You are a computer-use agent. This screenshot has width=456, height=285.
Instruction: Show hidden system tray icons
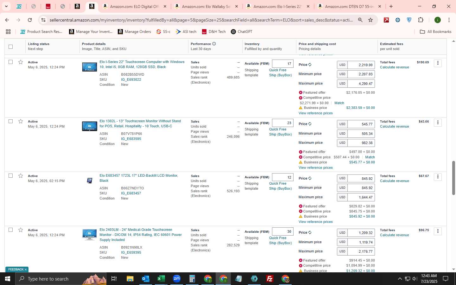pyautogui.click(x=400, y=279)
